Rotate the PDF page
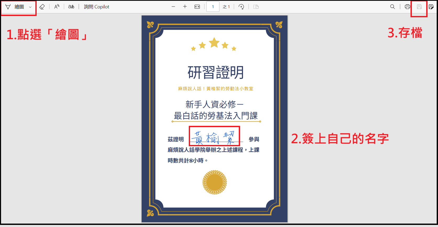 coord(241,7)
